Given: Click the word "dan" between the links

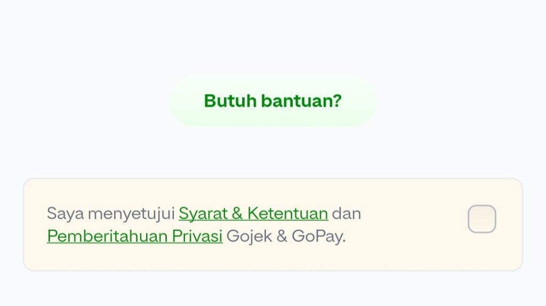Looking at the screenshot, I should pyautogui.click(x=347, y=214).
